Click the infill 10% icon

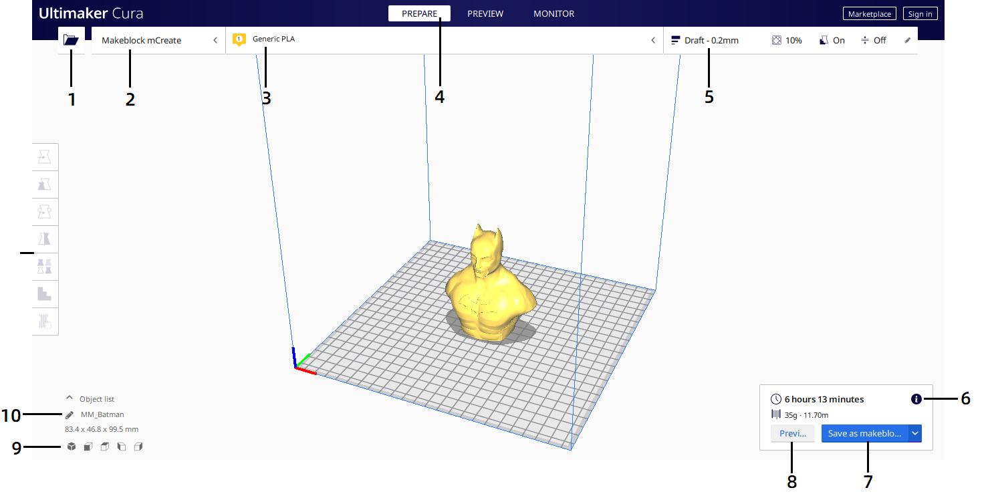point(776,40)
